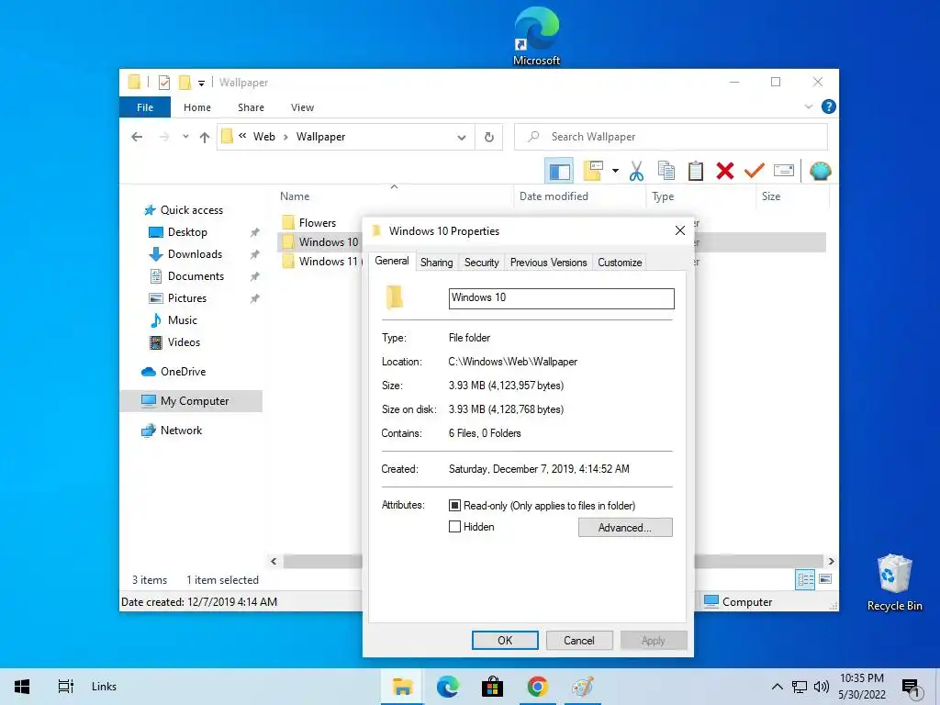Viewport: 940px width, 705px height.
Task: Refresh the Wallpaper folder view
Action: tap(489, 138)
